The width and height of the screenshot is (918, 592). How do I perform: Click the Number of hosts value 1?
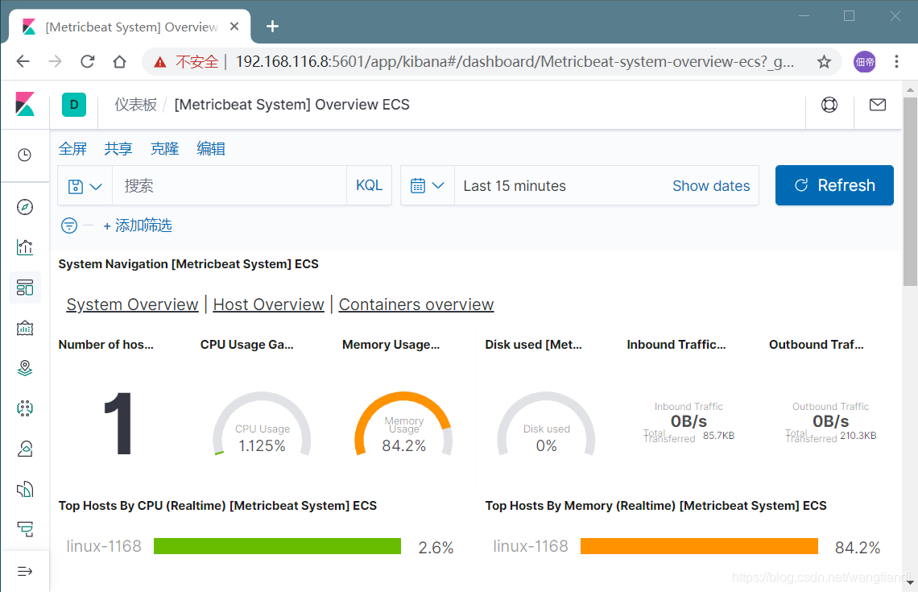(x=118, y=424)
